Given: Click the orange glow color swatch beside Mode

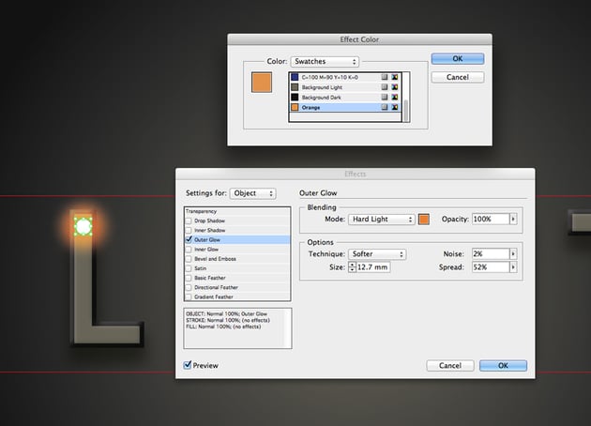Looking at the screenshot, I should (423, 219).
